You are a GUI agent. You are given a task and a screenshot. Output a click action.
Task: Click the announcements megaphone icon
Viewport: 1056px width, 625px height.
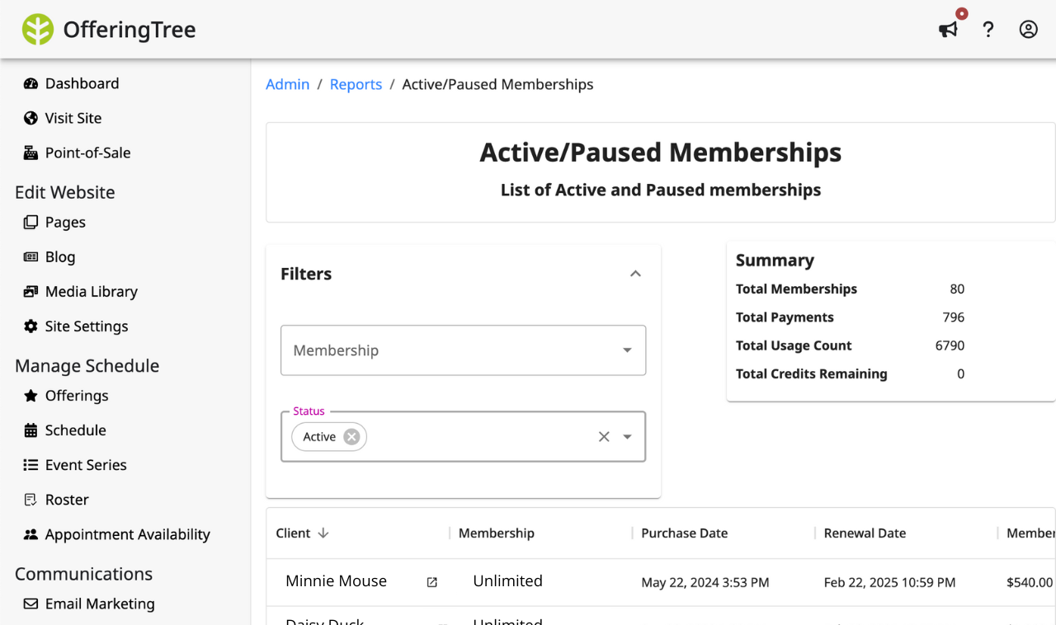point(948,30)
